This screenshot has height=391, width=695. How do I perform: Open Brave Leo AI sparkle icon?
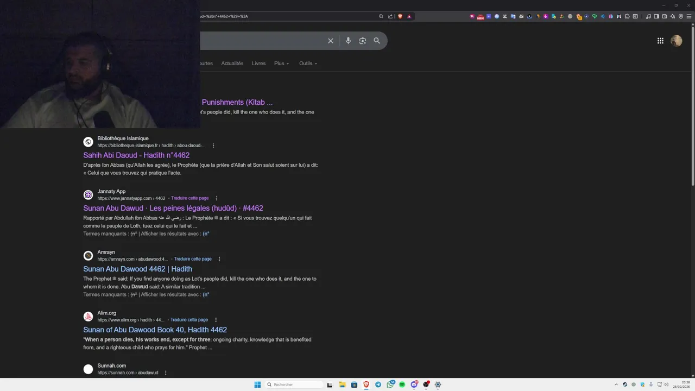673,16
